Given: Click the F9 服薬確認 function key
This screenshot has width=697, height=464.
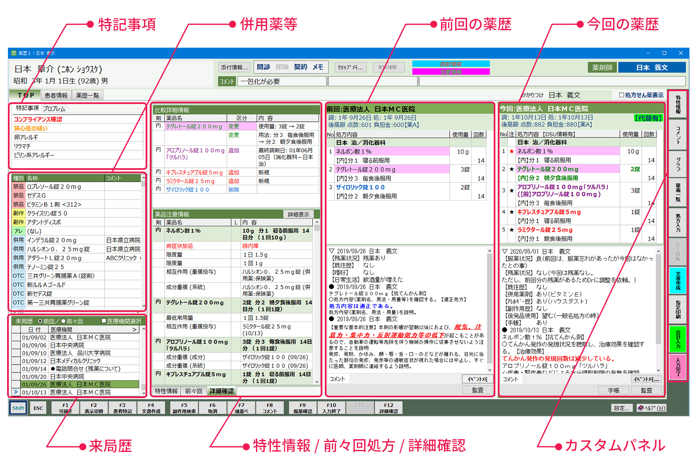Looking at the screenshot, I should (x=303, y=408).
